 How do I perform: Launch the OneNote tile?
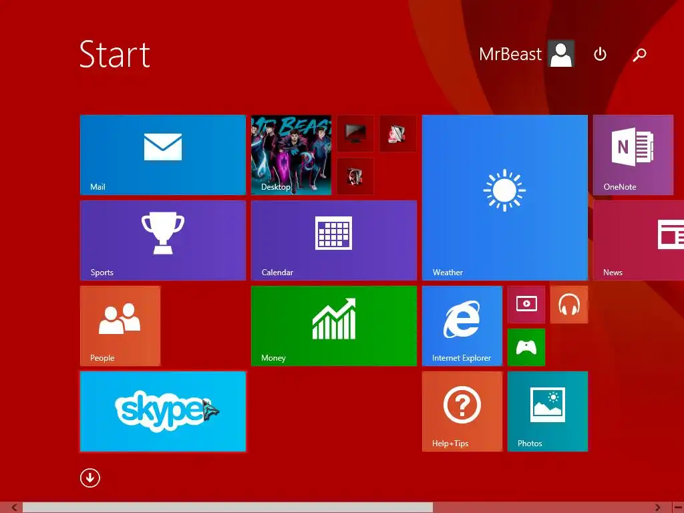633,155
